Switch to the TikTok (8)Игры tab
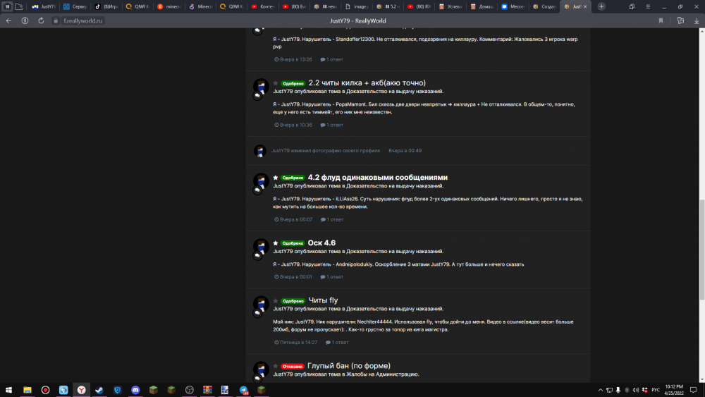Image resolution: width=705 pixels, height=397 pixels. [x=106, y=7]
